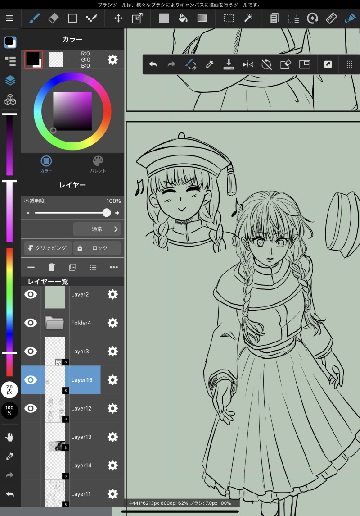Toggle visibility of Layer2

pos(31,294)
